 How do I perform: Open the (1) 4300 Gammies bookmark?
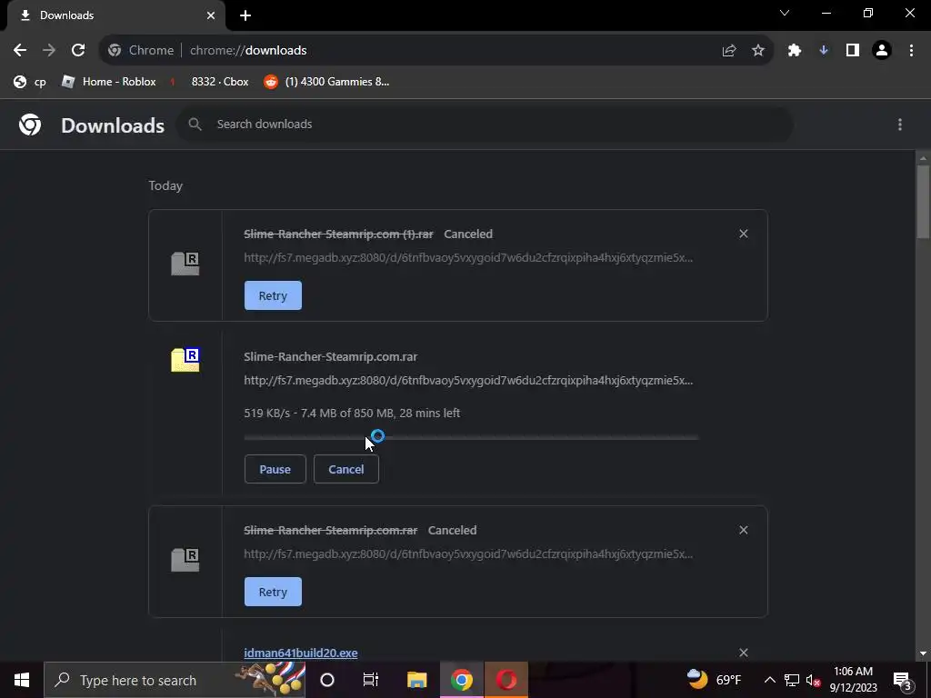326,82
